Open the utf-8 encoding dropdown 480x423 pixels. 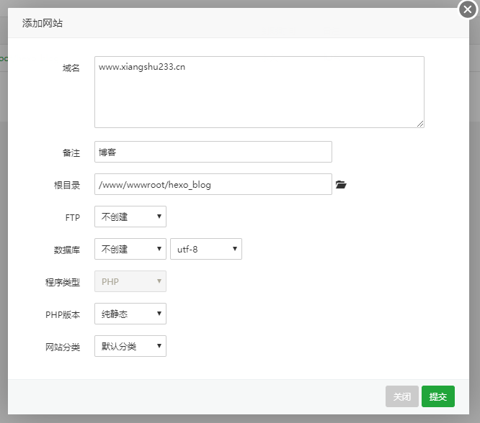pos(205,249)
